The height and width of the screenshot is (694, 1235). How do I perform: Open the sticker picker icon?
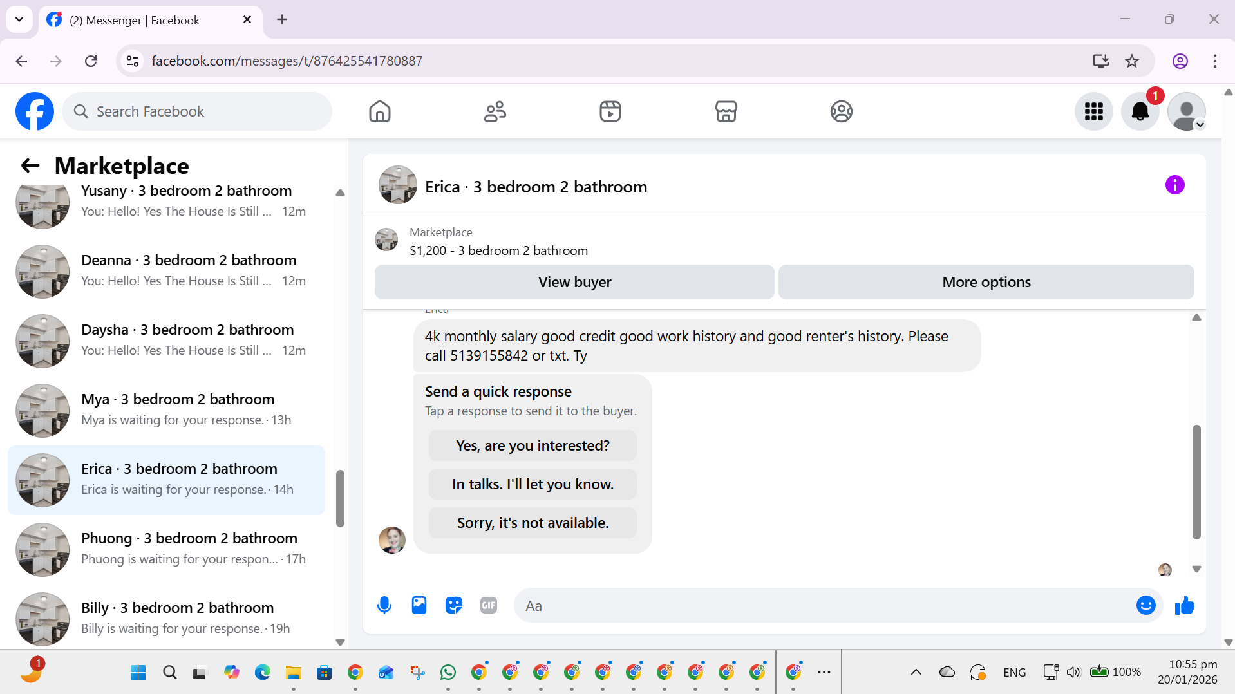(454, 605)
